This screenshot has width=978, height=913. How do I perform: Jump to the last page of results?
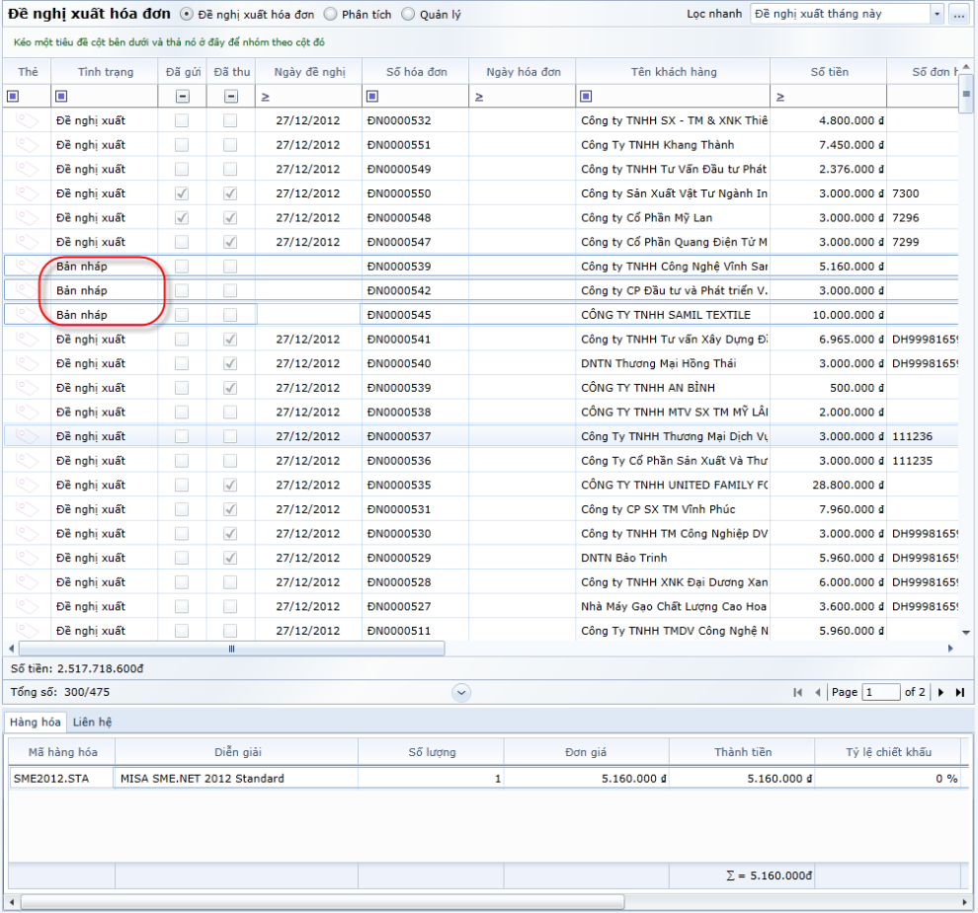(959, 693)
